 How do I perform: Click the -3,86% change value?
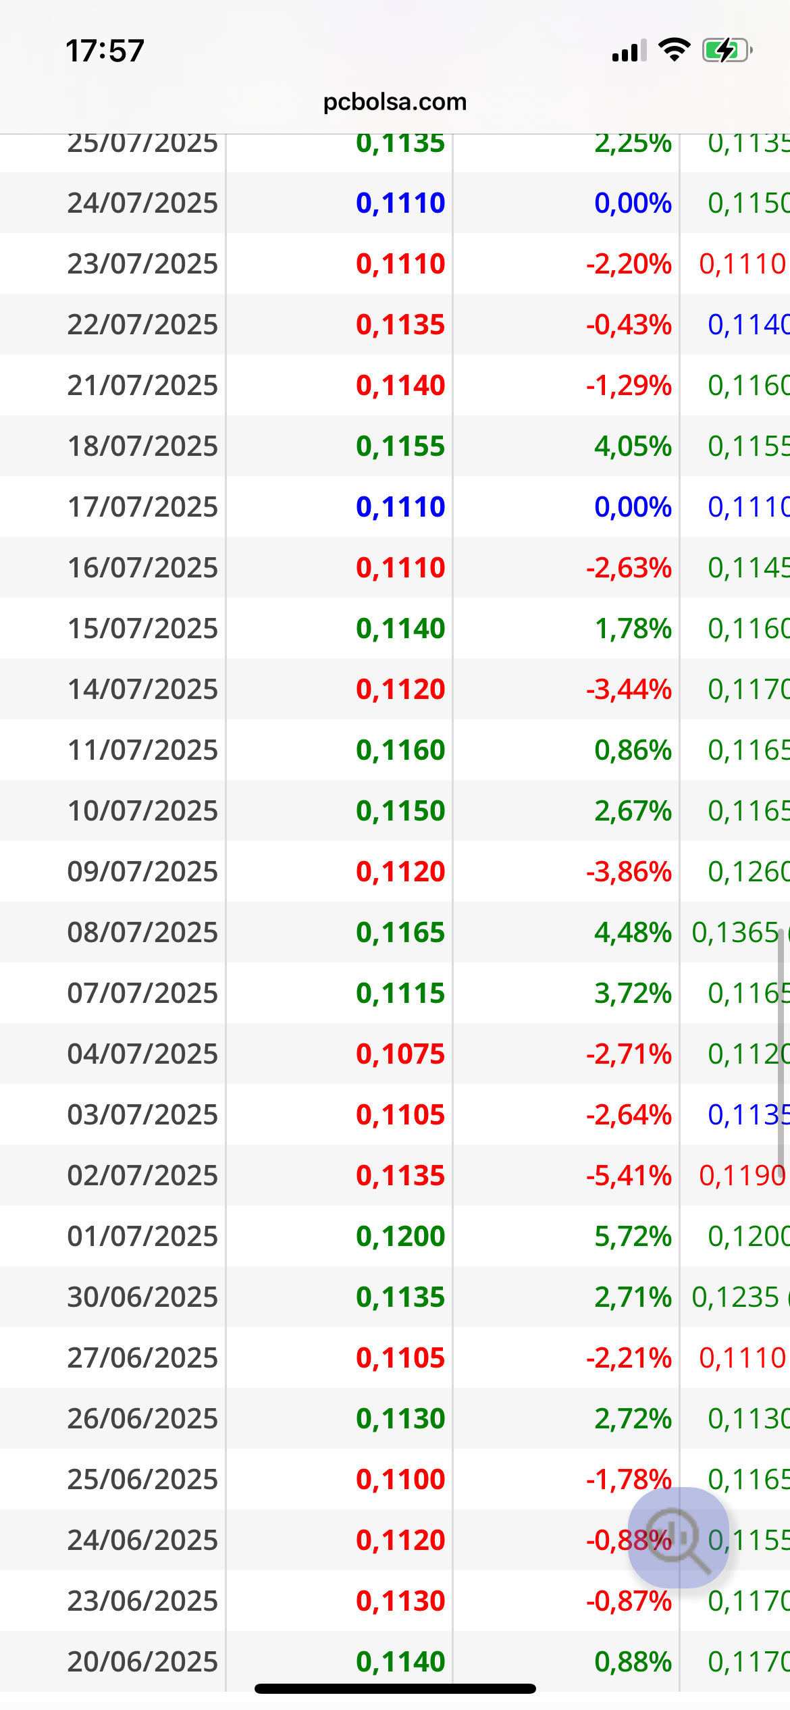click(629, 871)
